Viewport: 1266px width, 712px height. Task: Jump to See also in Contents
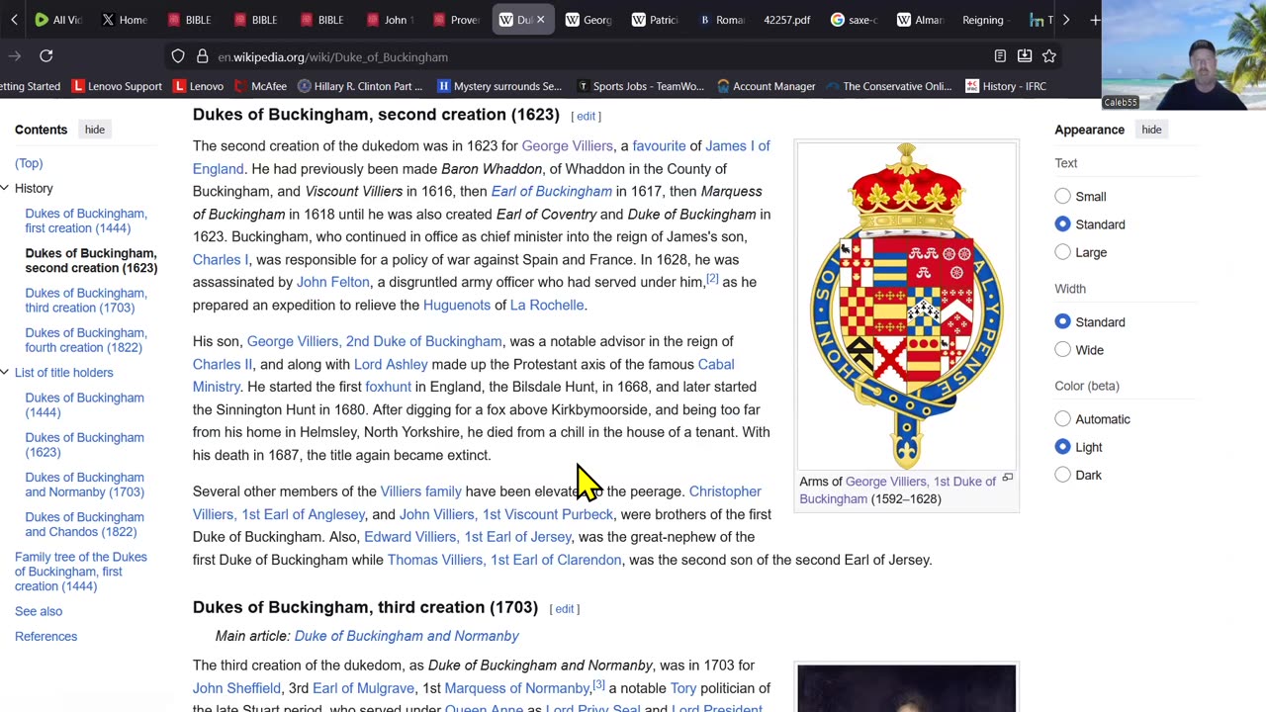click(x=39, y=611)
